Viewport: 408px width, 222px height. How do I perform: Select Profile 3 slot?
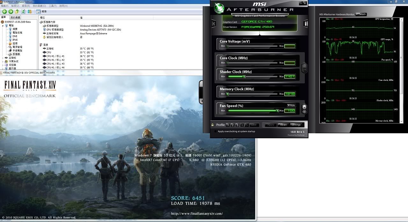[237, 125]
